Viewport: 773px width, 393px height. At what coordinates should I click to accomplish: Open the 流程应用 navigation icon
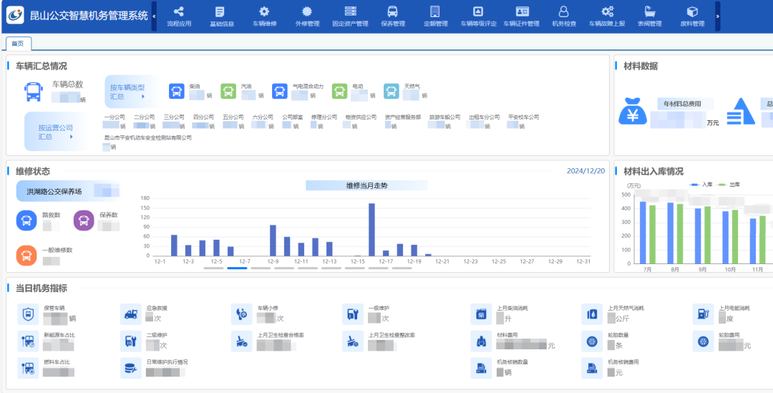click(179, 12)
